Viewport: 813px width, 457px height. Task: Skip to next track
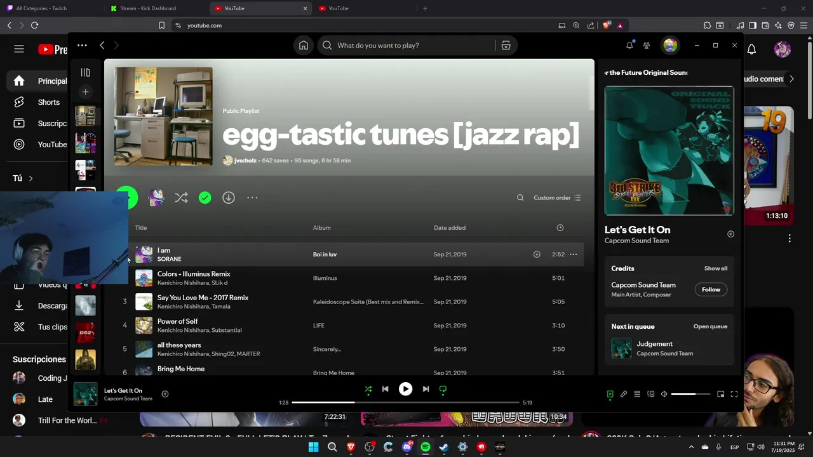click(x=426, y=389)
